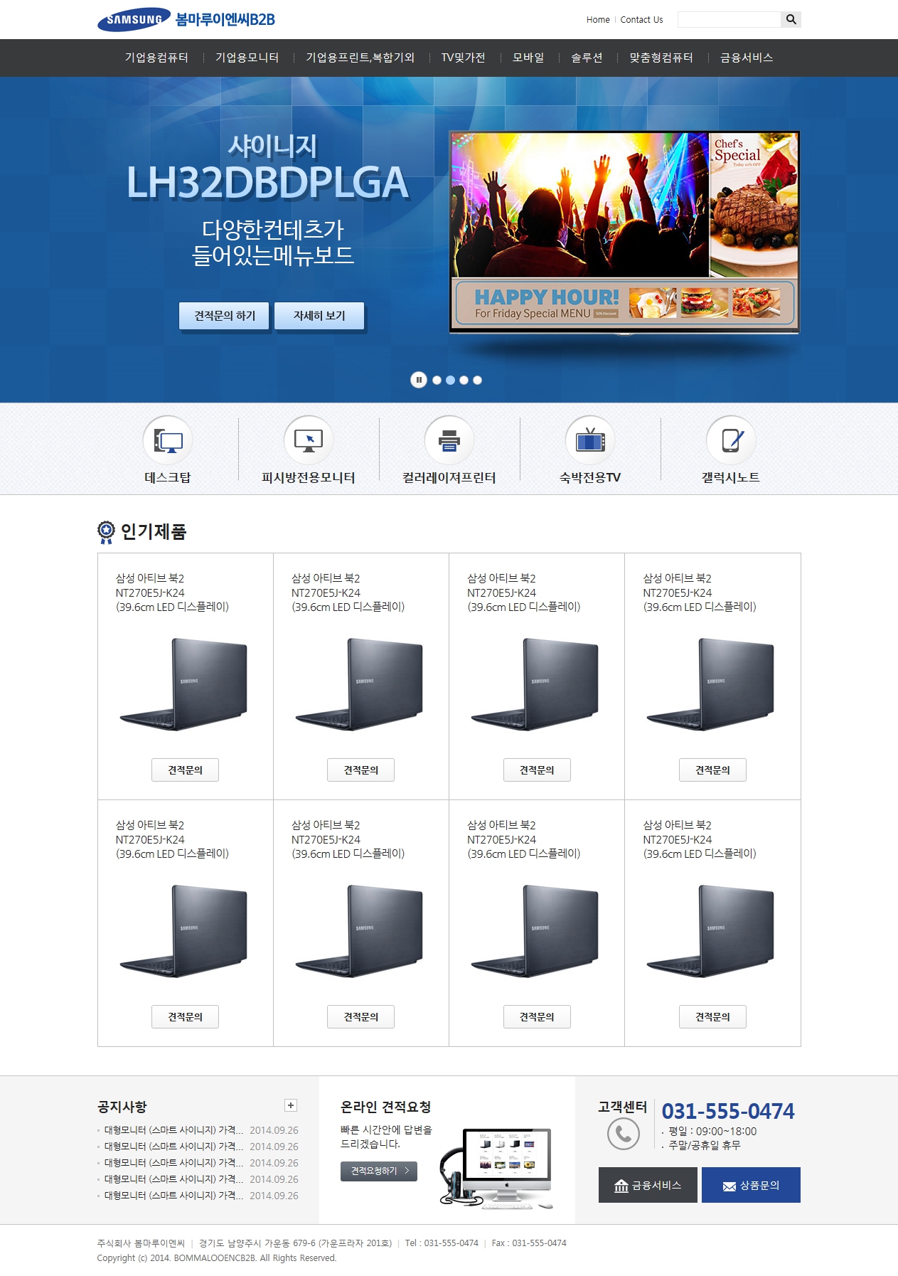The image size is (898, 1276).
Task: Click 견적문의 on third product, top row
Action: tap(537, 770)
